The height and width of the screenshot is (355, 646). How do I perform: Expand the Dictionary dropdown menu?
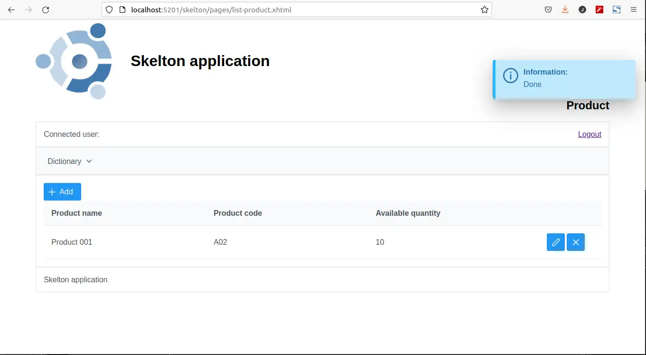70,161
